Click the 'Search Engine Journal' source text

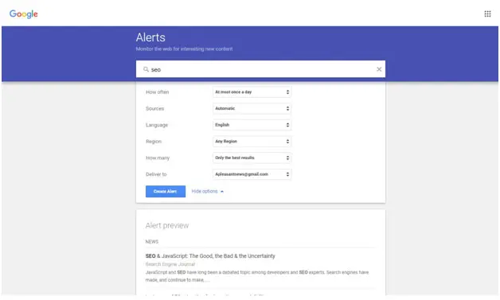[170, 264]
